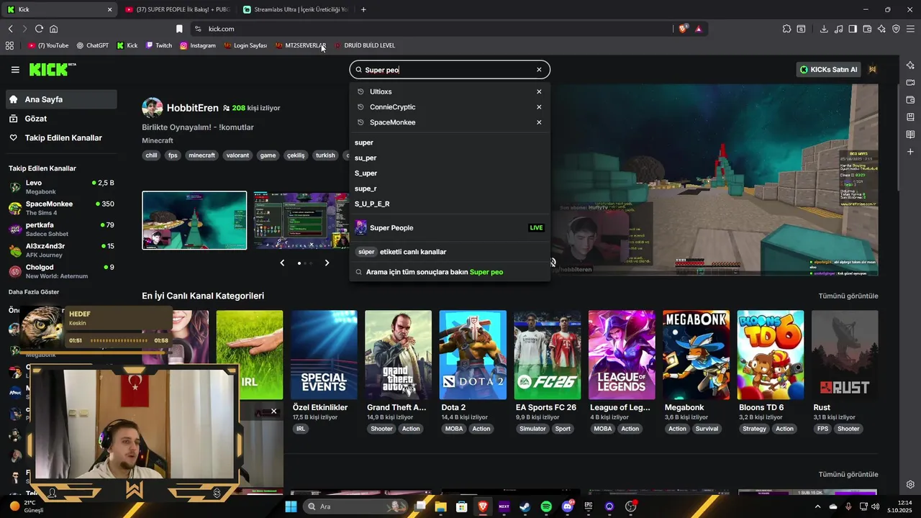
Task: Switch to the Streamlabs Ultra tab
Action: tap(295, 9)
